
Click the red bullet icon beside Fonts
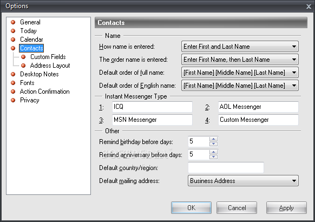(13, 83)
